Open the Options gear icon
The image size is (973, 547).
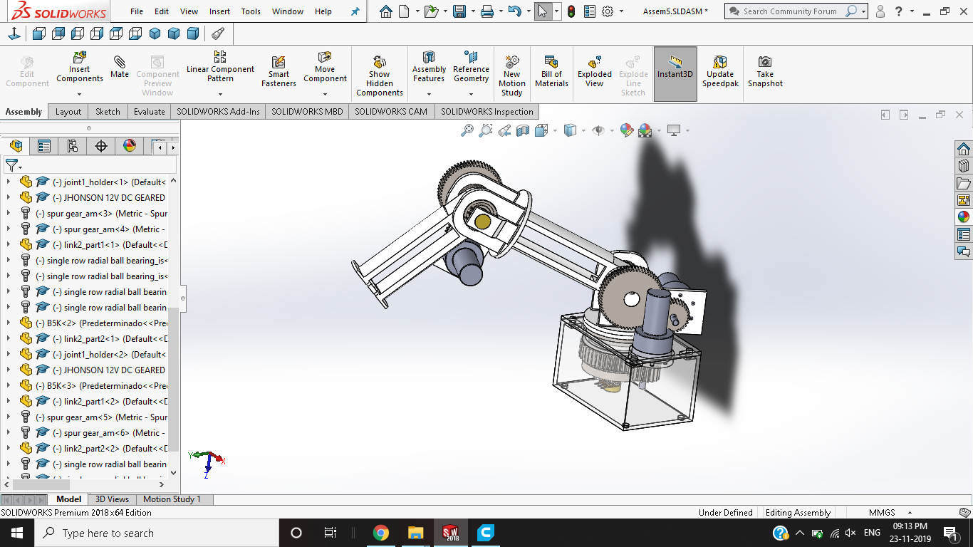tap(608, 11)
